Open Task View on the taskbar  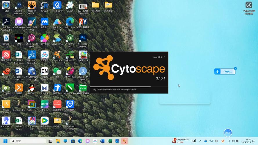tap(50, 141)
